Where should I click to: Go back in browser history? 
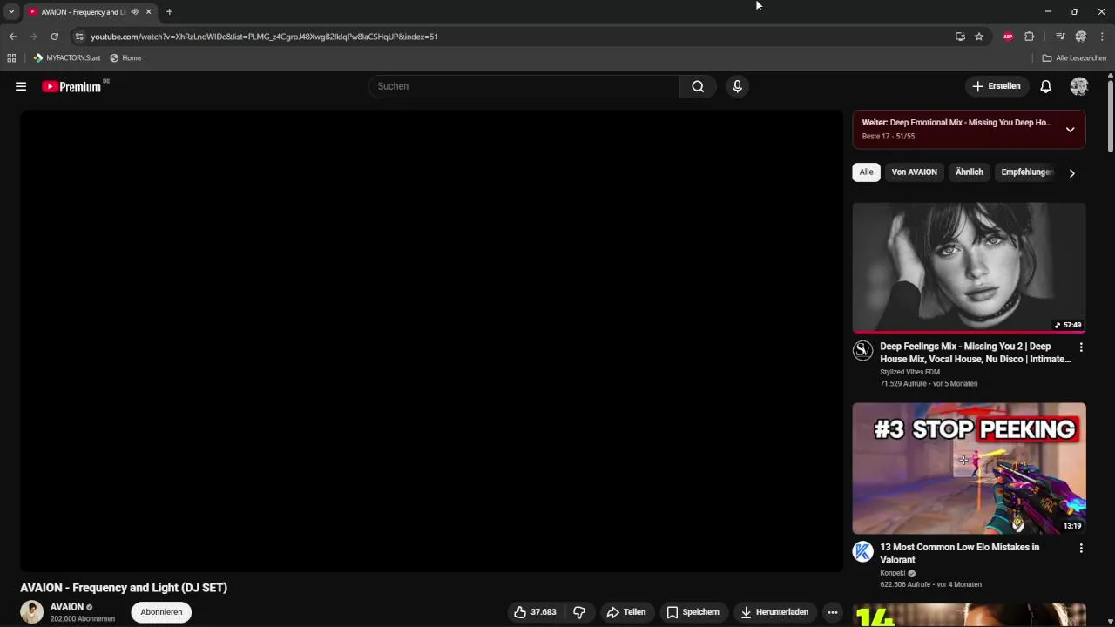click(x=12, y=37)
